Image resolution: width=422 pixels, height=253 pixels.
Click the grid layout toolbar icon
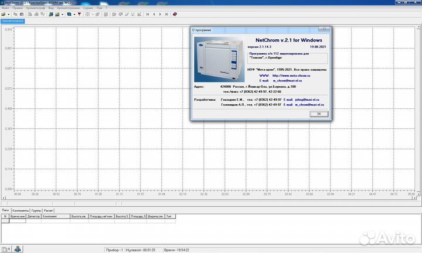click(87, 14)
